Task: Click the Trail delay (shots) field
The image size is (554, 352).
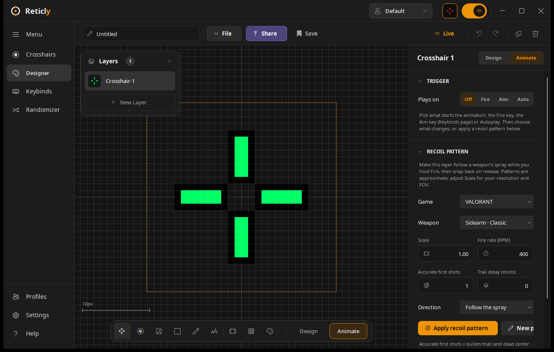Action: pos(505,285)
